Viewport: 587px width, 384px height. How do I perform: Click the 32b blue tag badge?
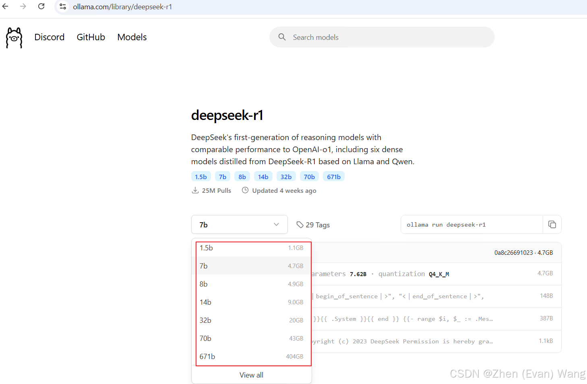(286, 177)
